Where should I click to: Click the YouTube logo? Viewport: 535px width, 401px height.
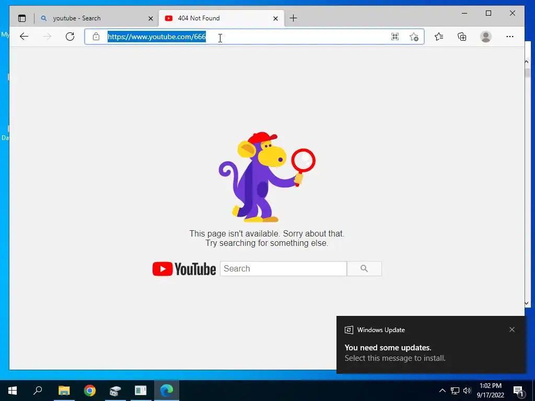point(184,269)
